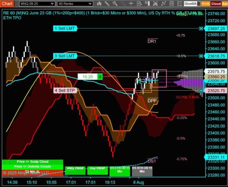Cancel the 1 Sell LMT order via X
Viewport: 228px width, 187px height.
click(201, 28)
